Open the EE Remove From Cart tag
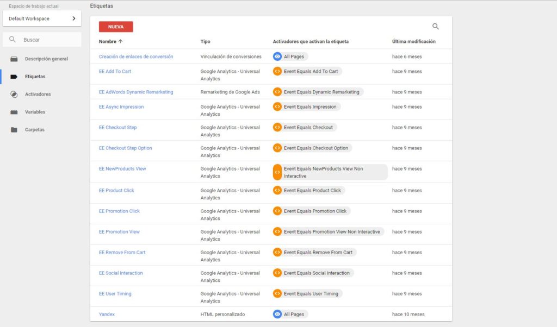The image size is (557, 327). pyautogui.click(x=122, y=252)
